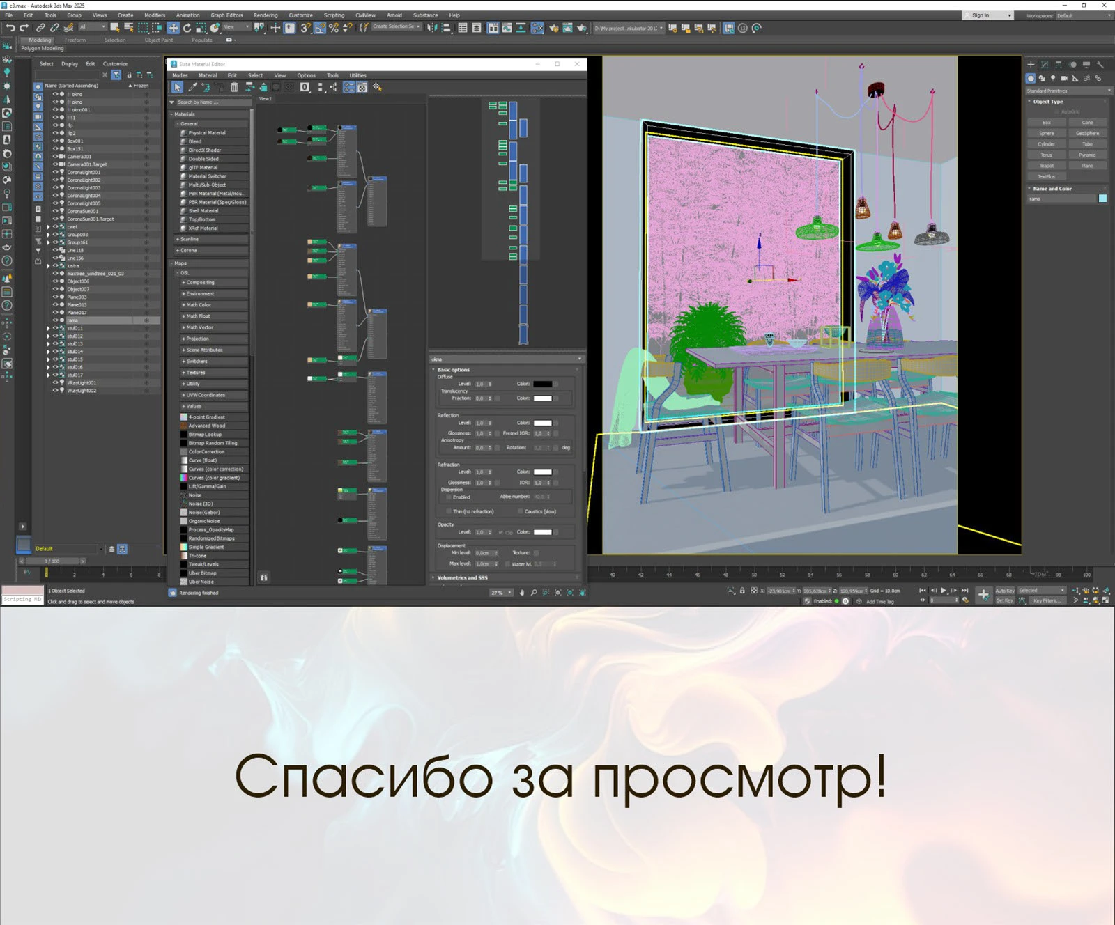The height and width of the screenshot is (925, 1115).
Task: Open the Standard Primitives dropdown
Action: 1068,91
